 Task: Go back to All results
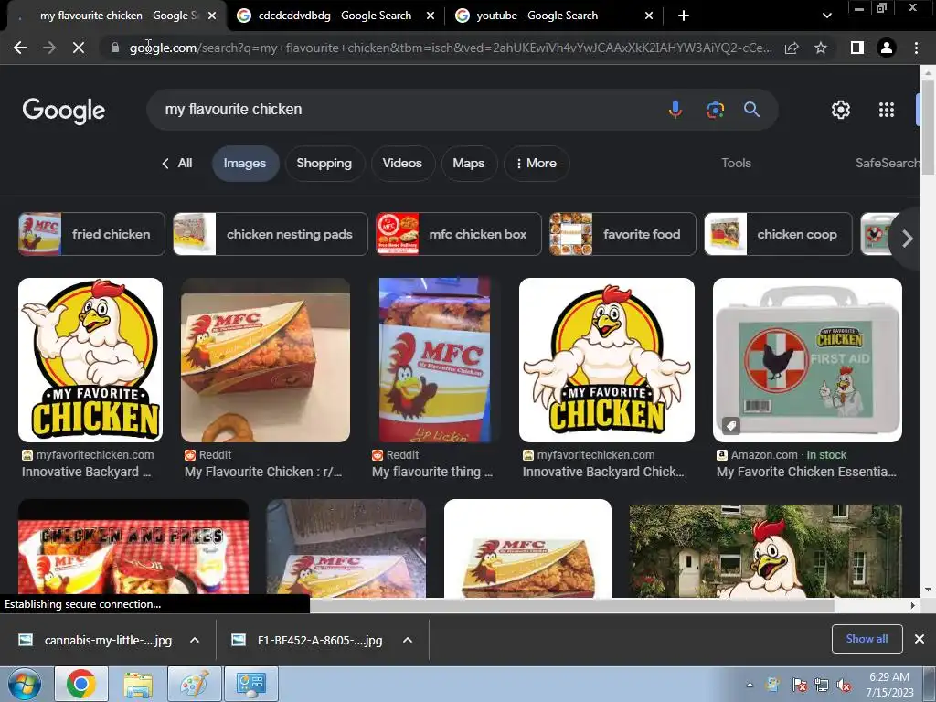(177, 163)
